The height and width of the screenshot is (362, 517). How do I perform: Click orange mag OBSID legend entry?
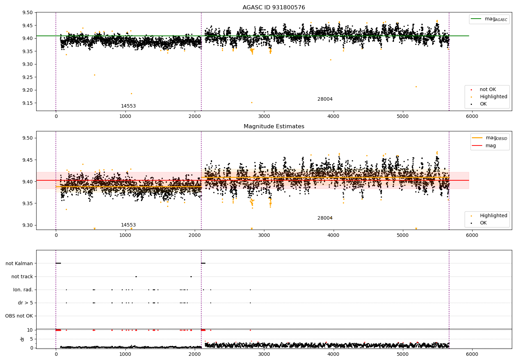point(489,138)
